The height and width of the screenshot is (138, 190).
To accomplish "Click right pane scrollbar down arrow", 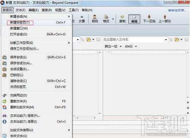I will [188, 97].
